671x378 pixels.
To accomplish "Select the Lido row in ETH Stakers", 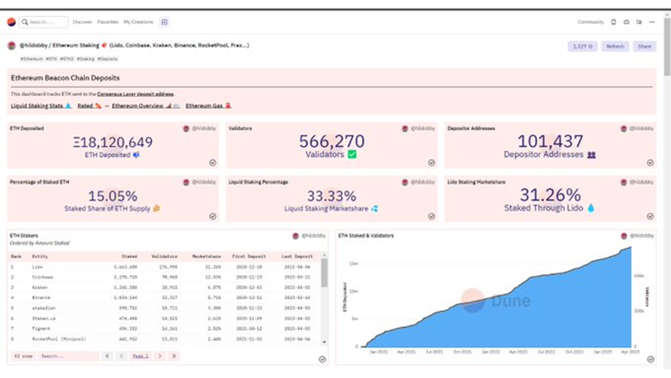I will [164, 267].
